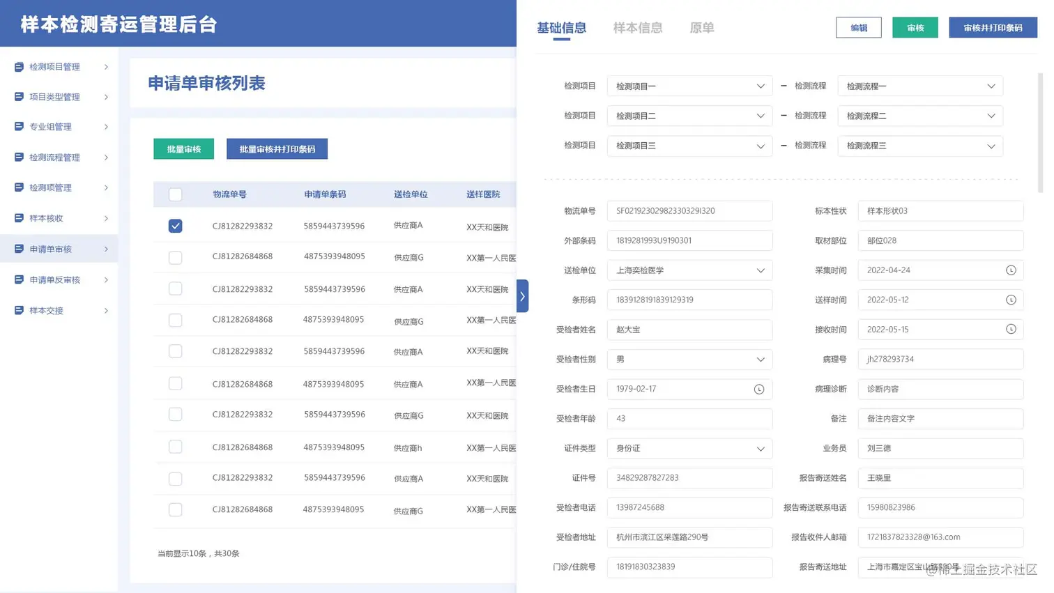This screenshot has height=593, width=1054.
Task: Click the 受检者电话 input field
Action: pyautogui.click(x=689, y=507)
